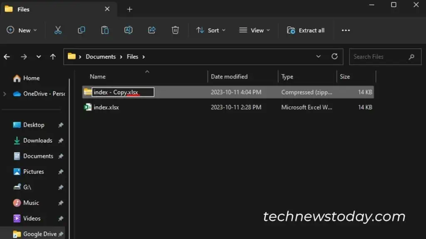Select the Paste icon
The width and height of the screenshot is (426, 239).
point(105,30)
